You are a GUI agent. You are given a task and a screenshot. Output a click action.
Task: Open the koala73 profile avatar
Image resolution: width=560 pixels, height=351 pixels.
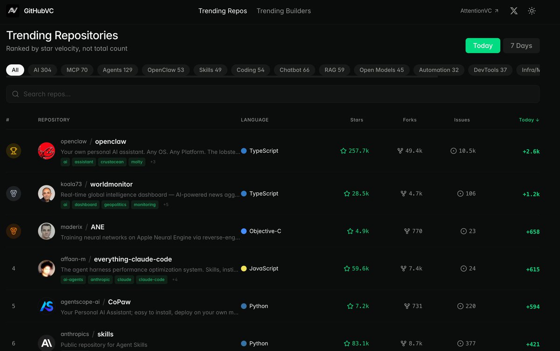coord(47,194)
